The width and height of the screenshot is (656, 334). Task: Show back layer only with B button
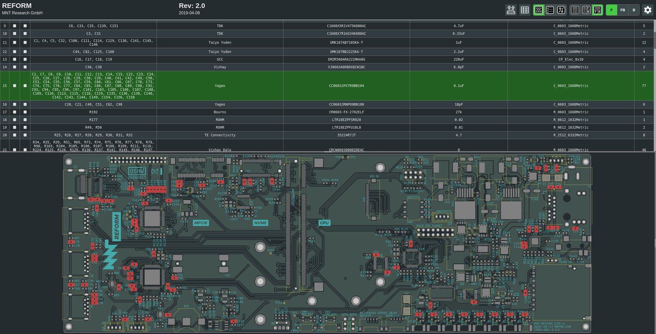634,10
